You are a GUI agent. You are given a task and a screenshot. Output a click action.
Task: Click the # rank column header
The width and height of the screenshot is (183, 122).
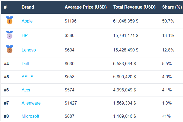5,7
